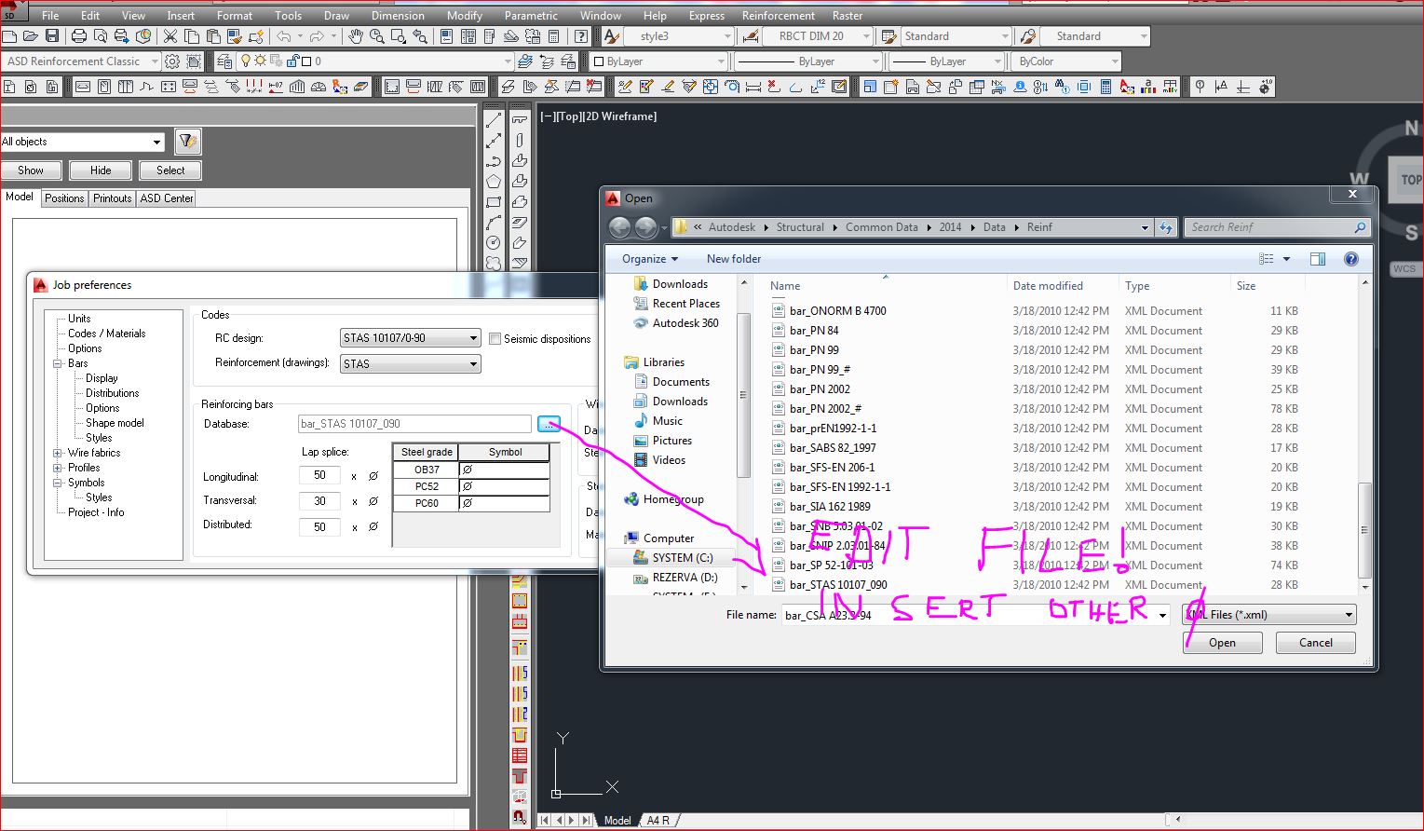The image size is (1424, 831).
Task: Select the Line draw tool
Action: click(494, 120)
